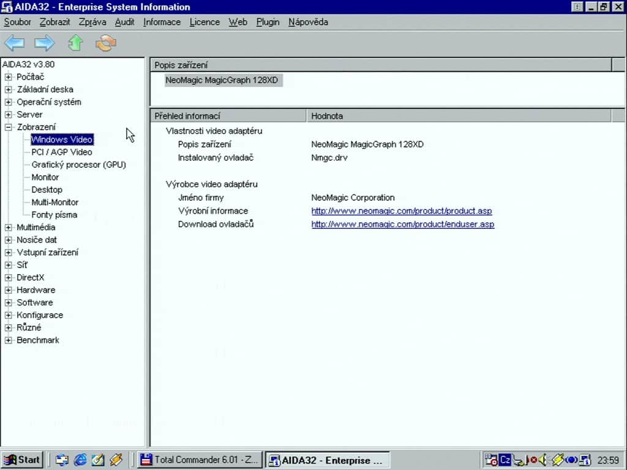Click the NeoMagic Corporation value
Image resolution: width=627 pixels, height=470 pixels.
coord(353,198)
